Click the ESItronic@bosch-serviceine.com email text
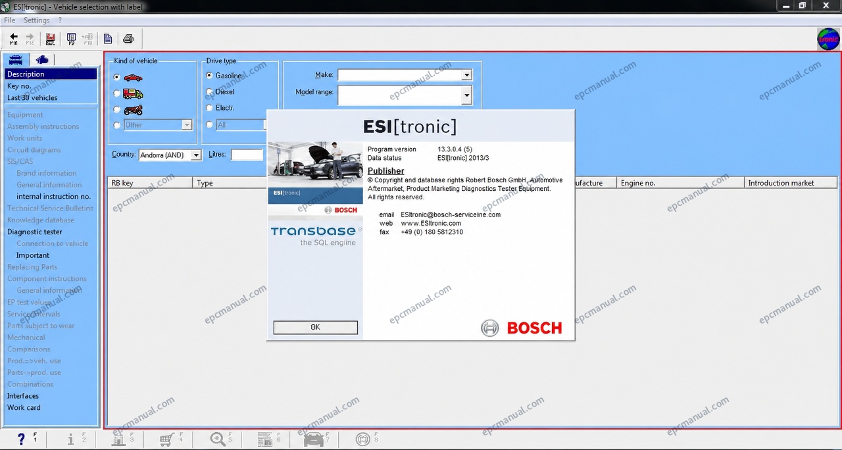 click(451, 214)
